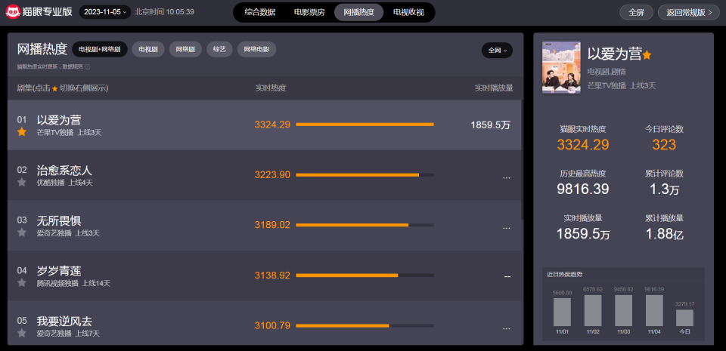726x351 pixels.
Task: Click the 11/03 trend bar
Action: [x=623, y=310]
